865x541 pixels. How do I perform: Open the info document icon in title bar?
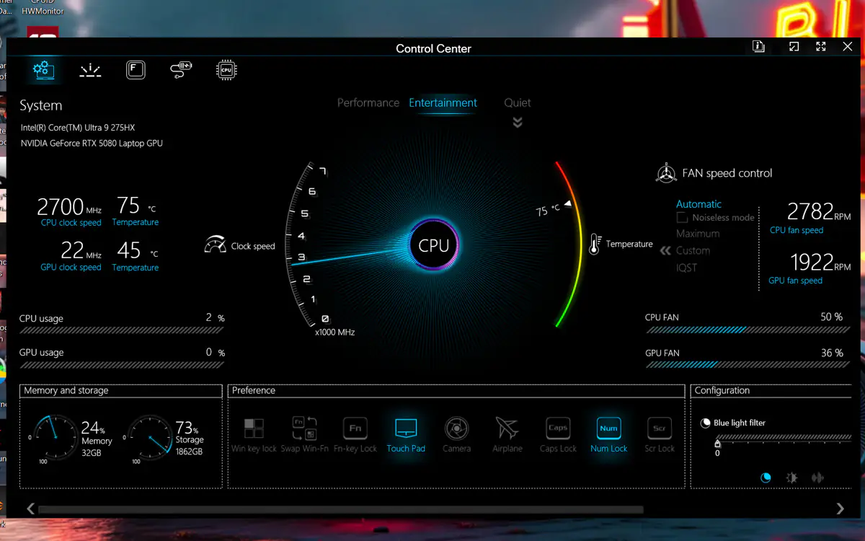coord(758,46)
